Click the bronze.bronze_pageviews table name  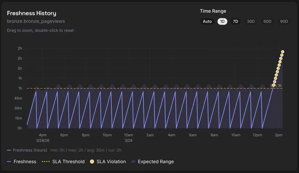[36, 21]
